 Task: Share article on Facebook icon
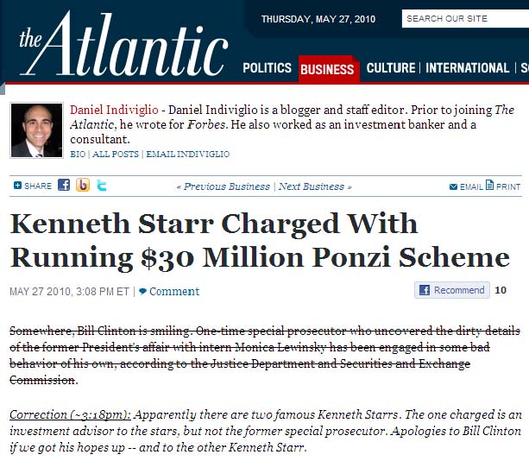(64, 185)
